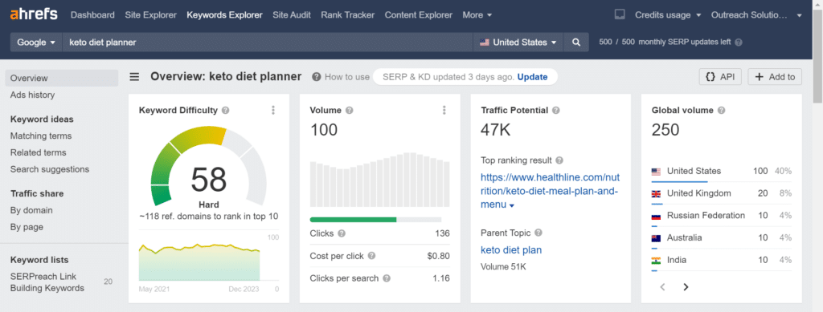Screen dimensions: 823x312
Task: Open the United States country dropdown
Action: click(x=518, y=43)
